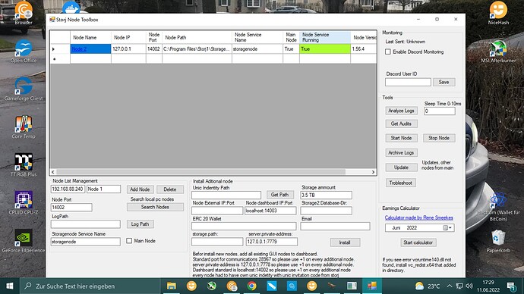
Task: Open the notification center icon
Action: click(511, 286)
